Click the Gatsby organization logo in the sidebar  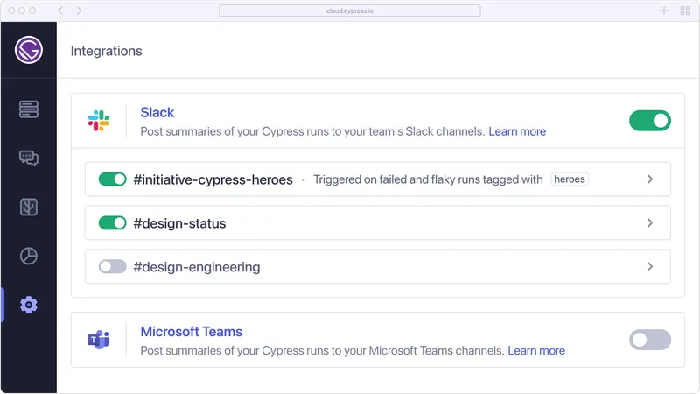29,50
